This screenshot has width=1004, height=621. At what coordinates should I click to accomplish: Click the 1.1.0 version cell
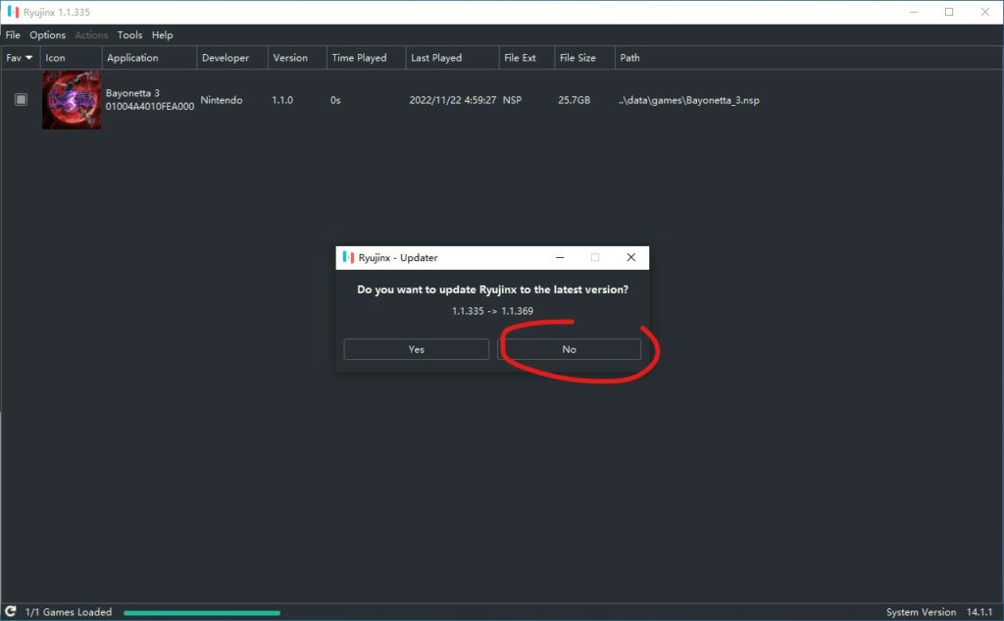click(282, 100)
